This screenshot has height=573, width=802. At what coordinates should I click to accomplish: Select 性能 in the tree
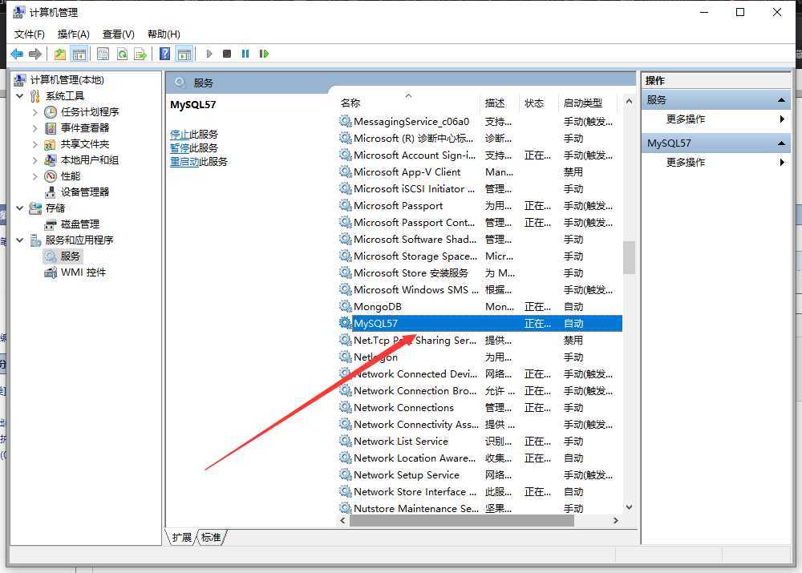pos(71,176)
